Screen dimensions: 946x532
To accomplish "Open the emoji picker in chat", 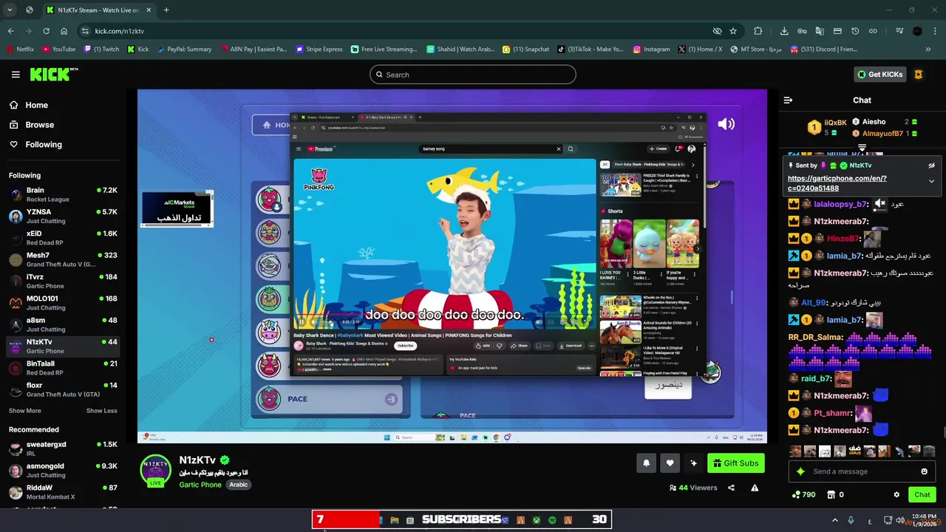I will tap(924, 471).
